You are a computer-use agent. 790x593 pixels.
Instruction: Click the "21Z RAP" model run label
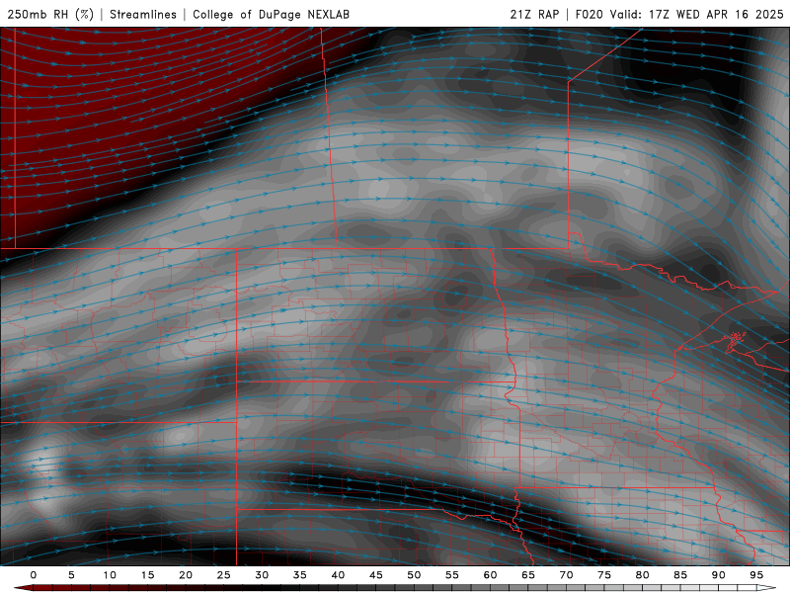point(534,14)
